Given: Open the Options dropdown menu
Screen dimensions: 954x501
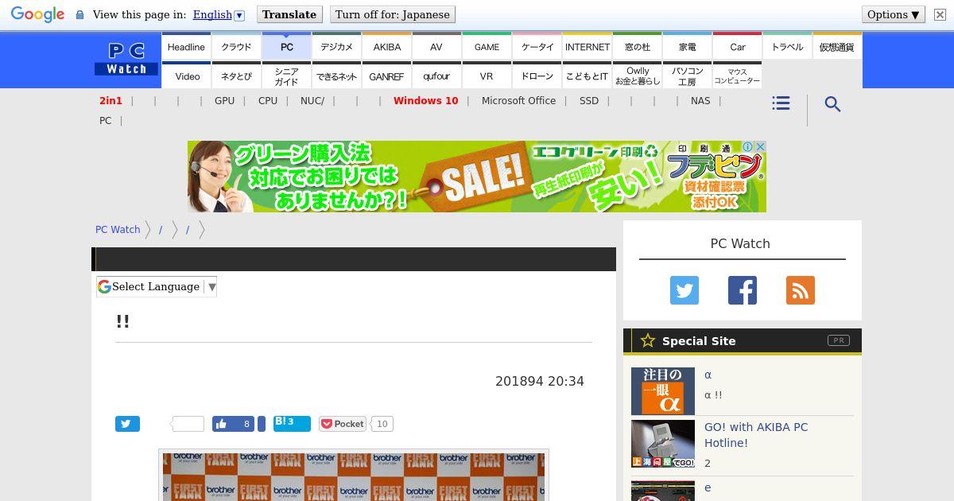Looking at the screenshot, I should [894, 14].
